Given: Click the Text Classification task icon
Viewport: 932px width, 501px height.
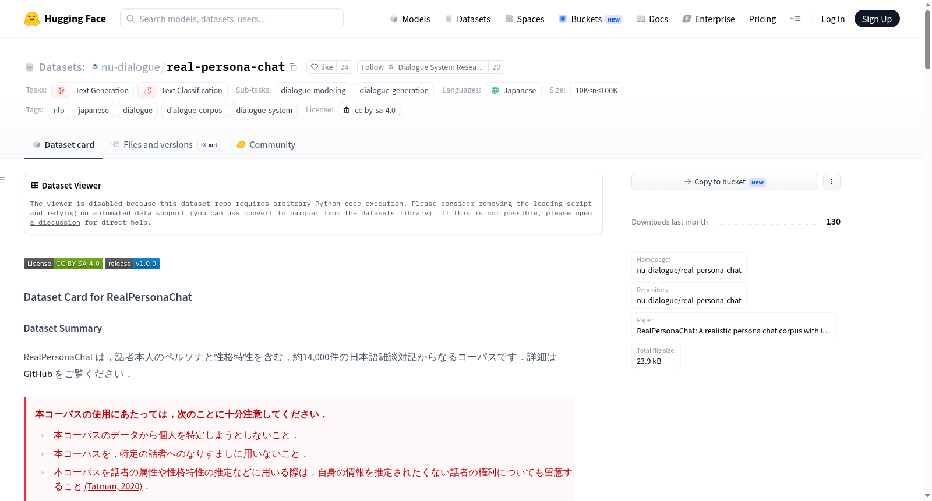Looking at the screenshot, I should click(147, 90).
